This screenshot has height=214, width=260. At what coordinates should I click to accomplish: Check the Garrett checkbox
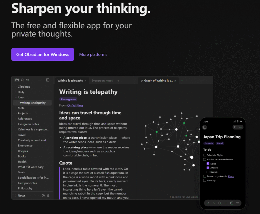[208, 172]
